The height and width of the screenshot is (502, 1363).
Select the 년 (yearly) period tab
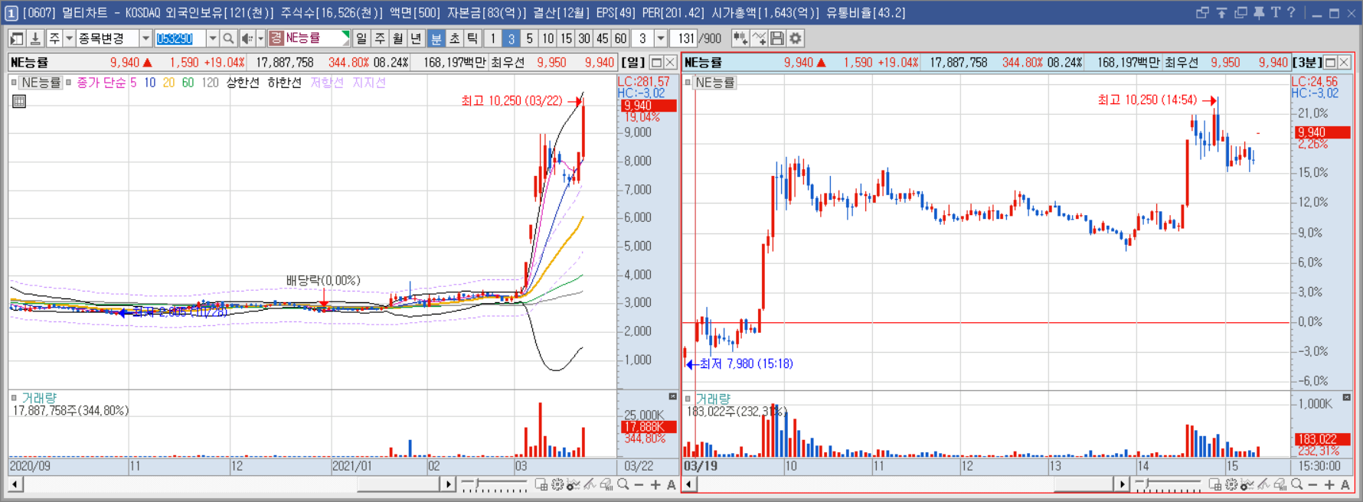pyautogui.click(x=417, y=38)
